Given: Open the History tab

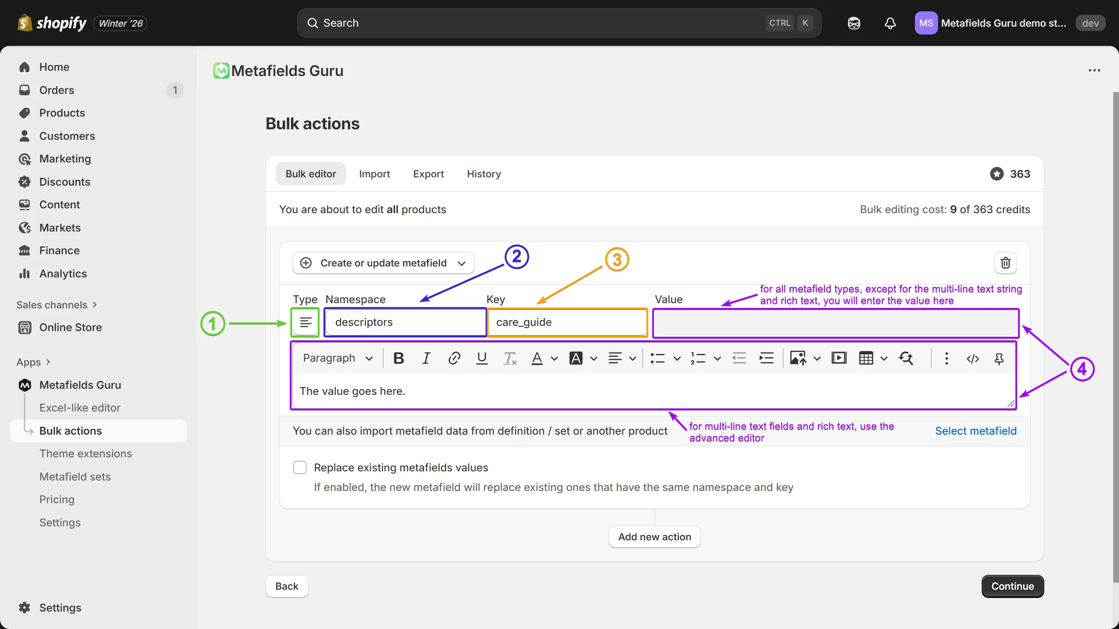Looking at the screenshot, I should 484,174.
